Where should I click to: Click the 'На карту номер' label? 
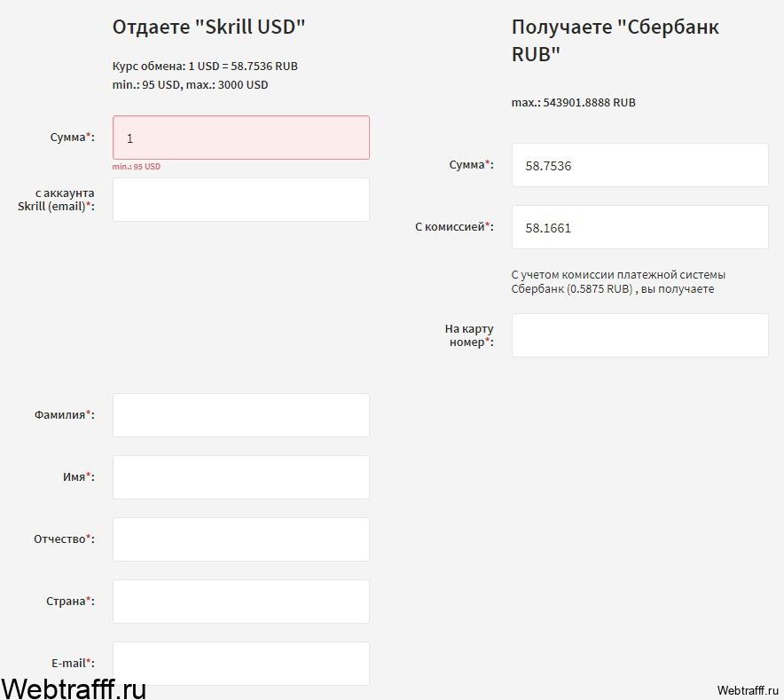pos(469,335)
